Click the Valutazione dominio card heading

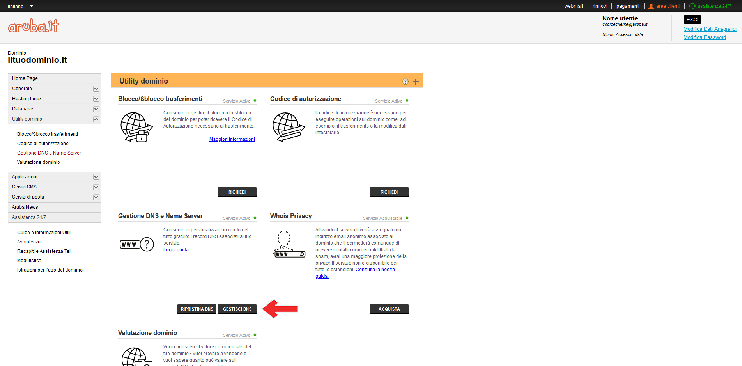click(147, 333)
